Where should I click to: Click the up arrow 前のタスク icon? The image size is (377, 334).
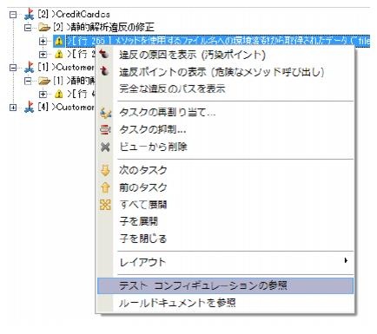(105, 187)
